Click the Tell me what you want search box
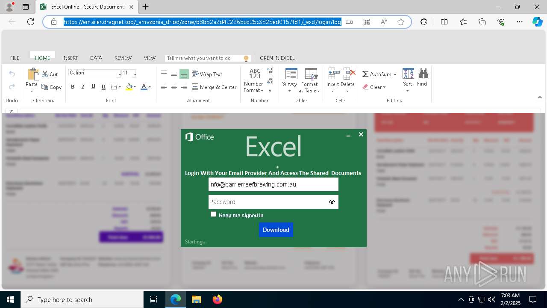This screenshot has height=308, width=547. (x=208, y=58)
